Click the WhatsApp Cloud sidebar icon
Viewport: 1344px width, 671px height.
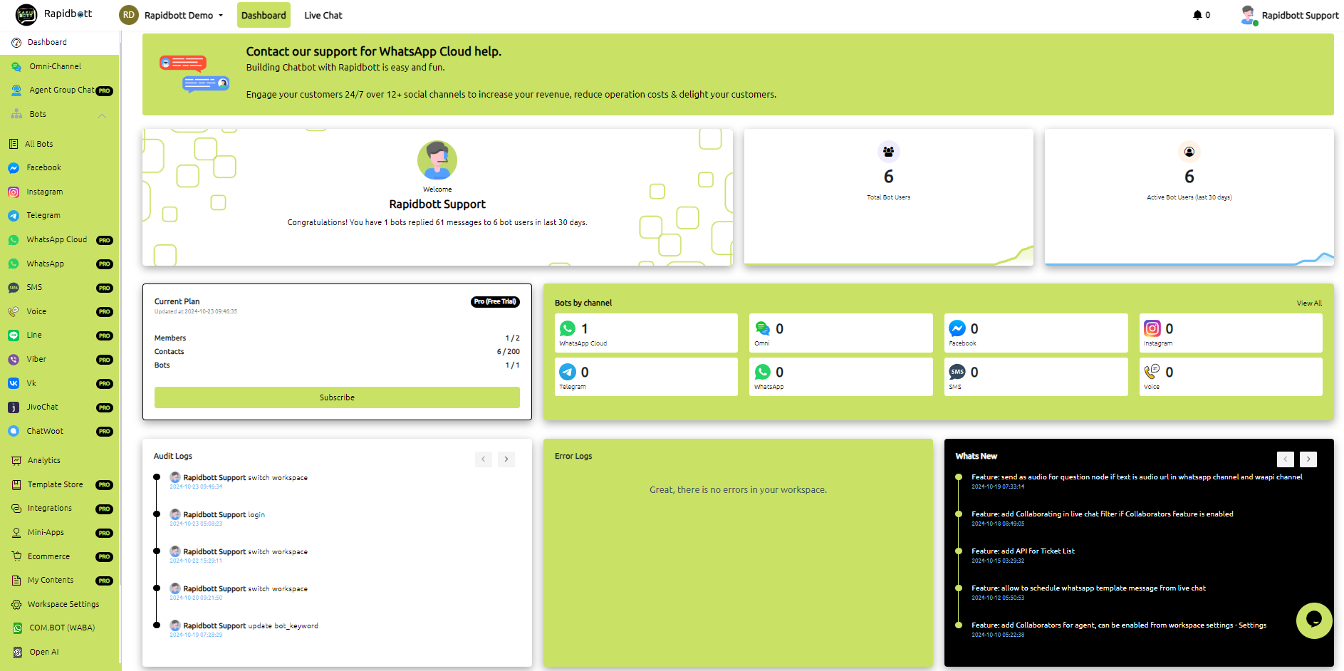14,240
